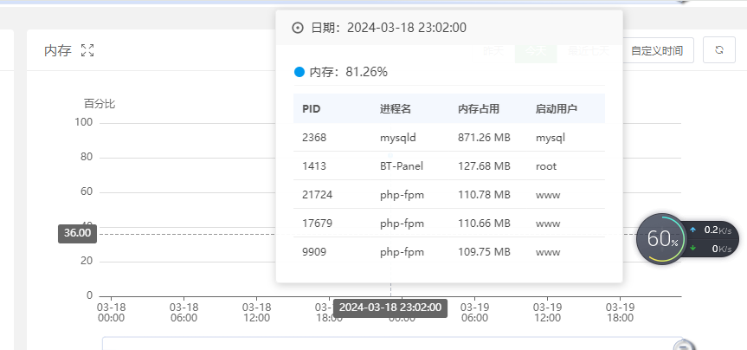
Task: Click PID 21724 in the table
Action: point(317,195)
